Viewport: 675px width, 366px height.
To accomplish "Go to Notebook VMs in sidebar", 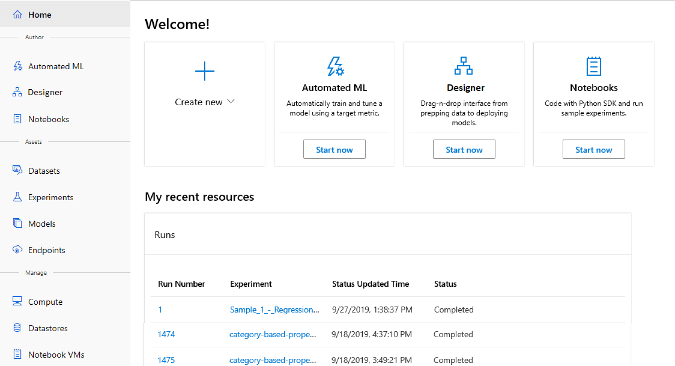I will tap(56, 355).
